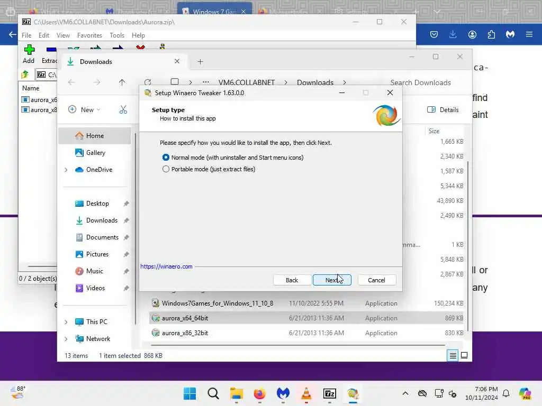Open the 7-Zip Help menu
The width and height of the screenshot is (542, 406).
click(x=138, y=35)
